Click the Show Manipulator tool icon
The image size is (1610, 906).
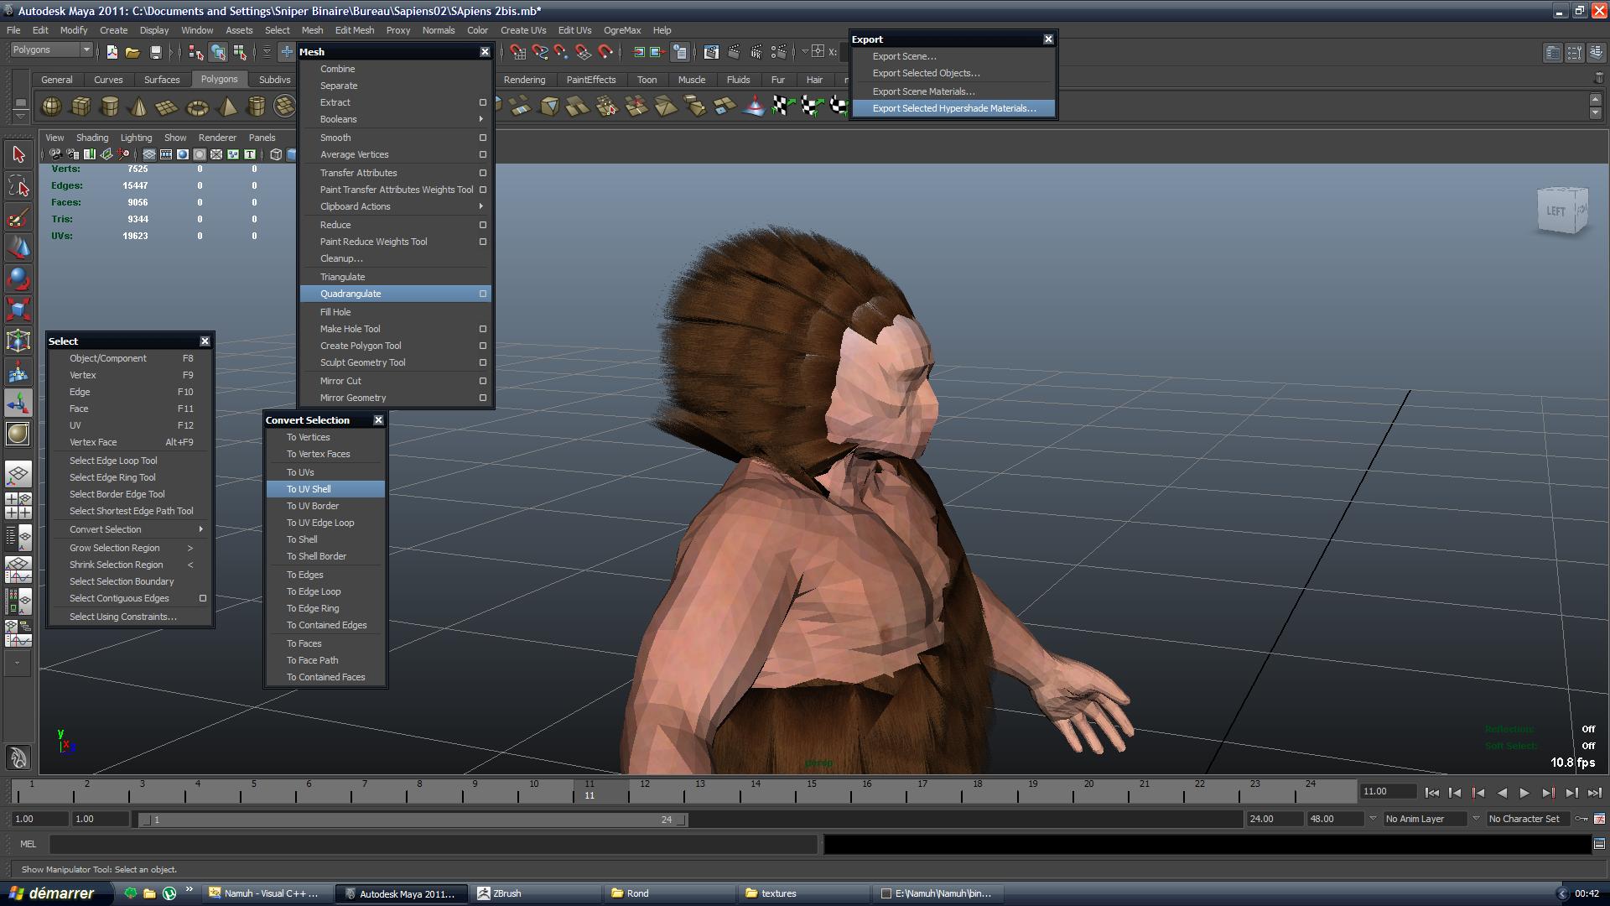18,403
